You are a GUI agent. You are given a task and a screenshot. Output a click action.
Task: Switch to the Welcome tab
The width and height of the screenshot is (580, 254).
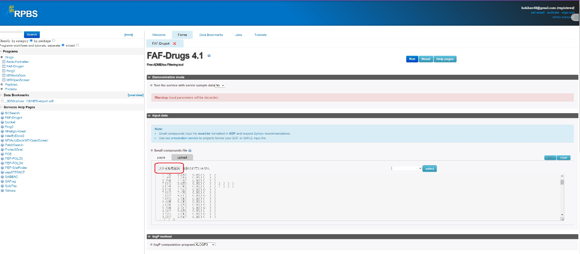(x=159, y=35)
